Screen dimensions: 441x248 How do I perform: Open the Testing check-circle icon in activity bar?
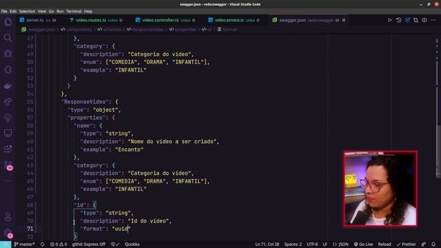(8, 117)
